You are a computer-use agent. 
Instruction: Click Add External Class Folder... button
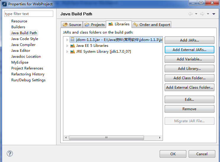click(190, 87)
